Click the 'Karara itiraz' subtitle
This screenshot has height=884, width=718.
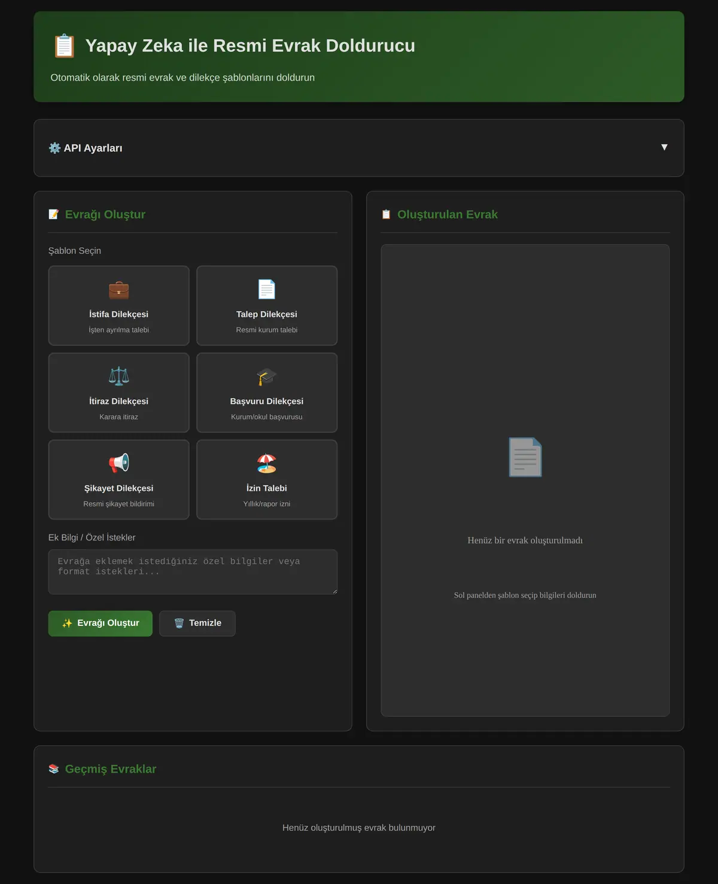click(x=118, y=417)
